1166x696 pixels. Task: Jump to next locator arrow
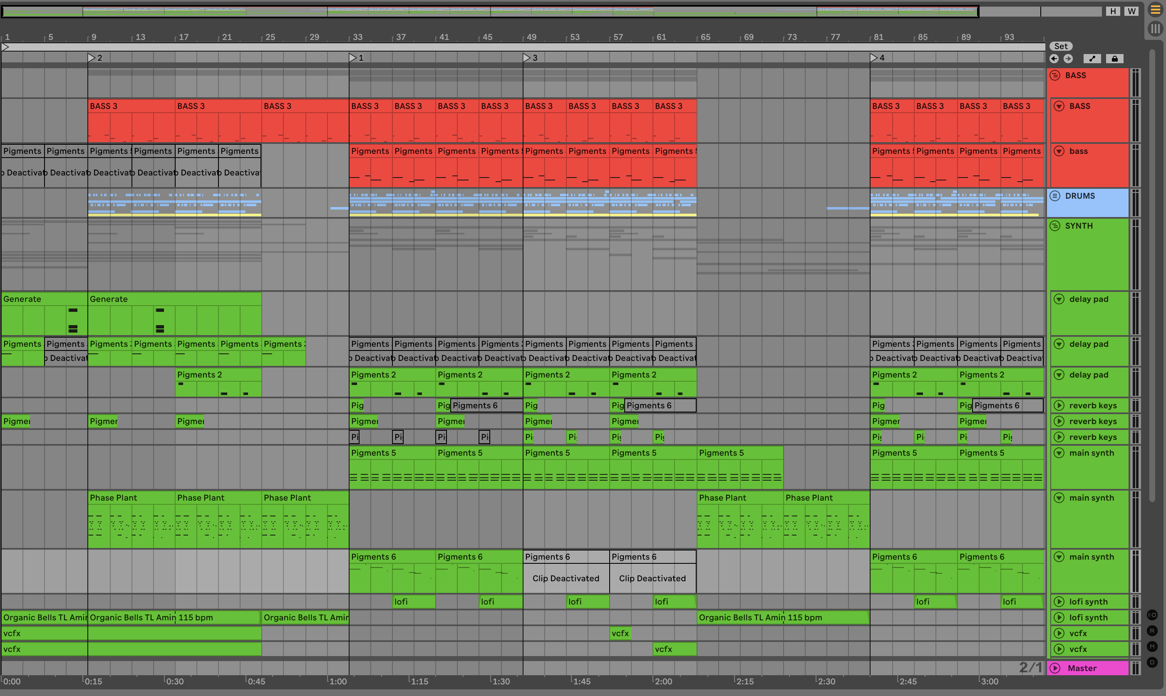click(1068, 59)
